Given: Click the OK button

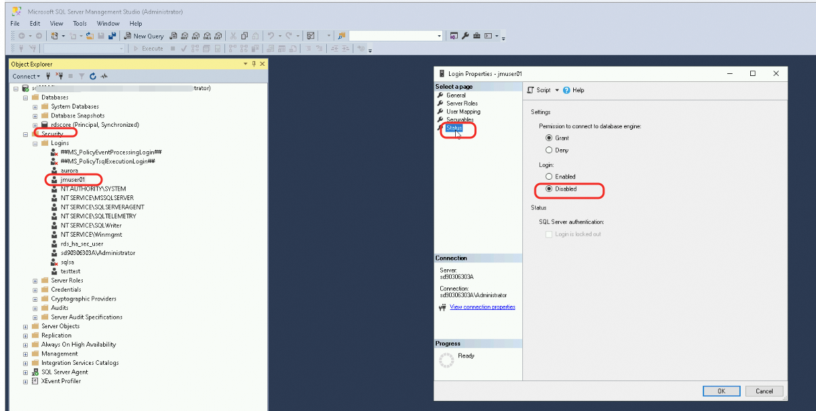Looking at the screenshot, I should [x=721, y=391].
